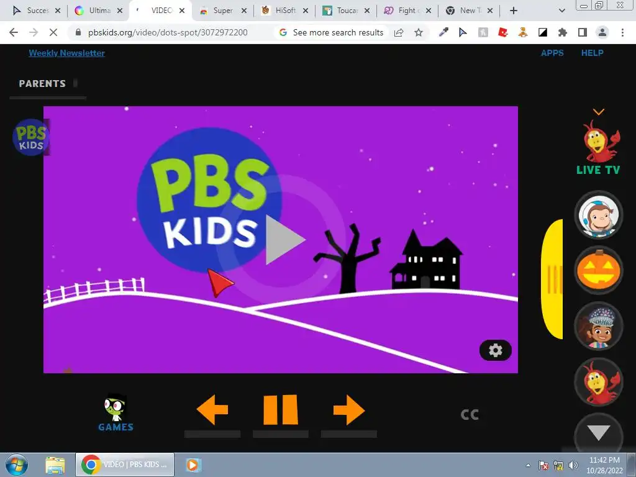Open the gray square extension icon
636x477 pixels.
pos(483,32)
